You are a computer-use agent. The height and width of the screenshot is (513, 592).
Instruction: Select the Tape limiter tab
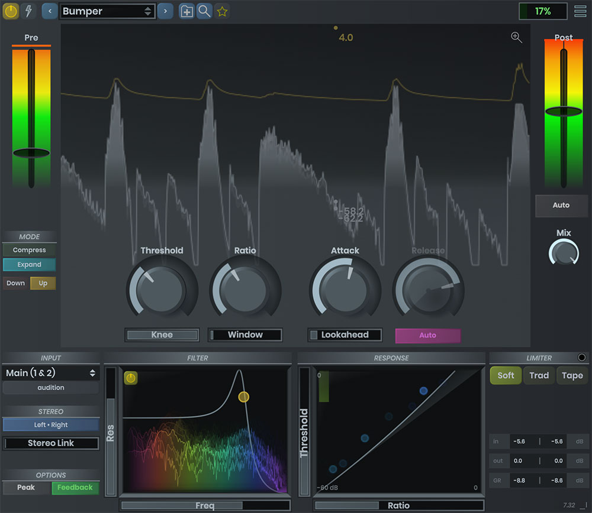572,375
